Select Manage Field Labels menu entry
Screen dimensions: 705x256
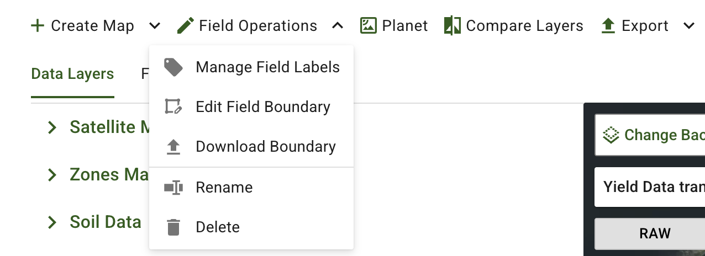click(267, 67)
